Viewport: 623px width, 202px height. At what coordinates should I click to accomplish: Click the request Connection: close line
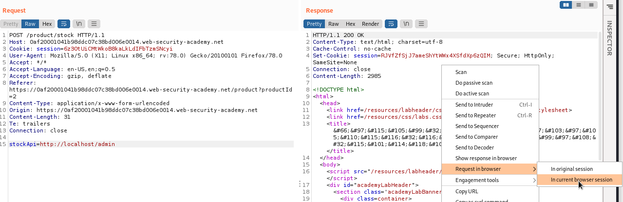(38, 130)
